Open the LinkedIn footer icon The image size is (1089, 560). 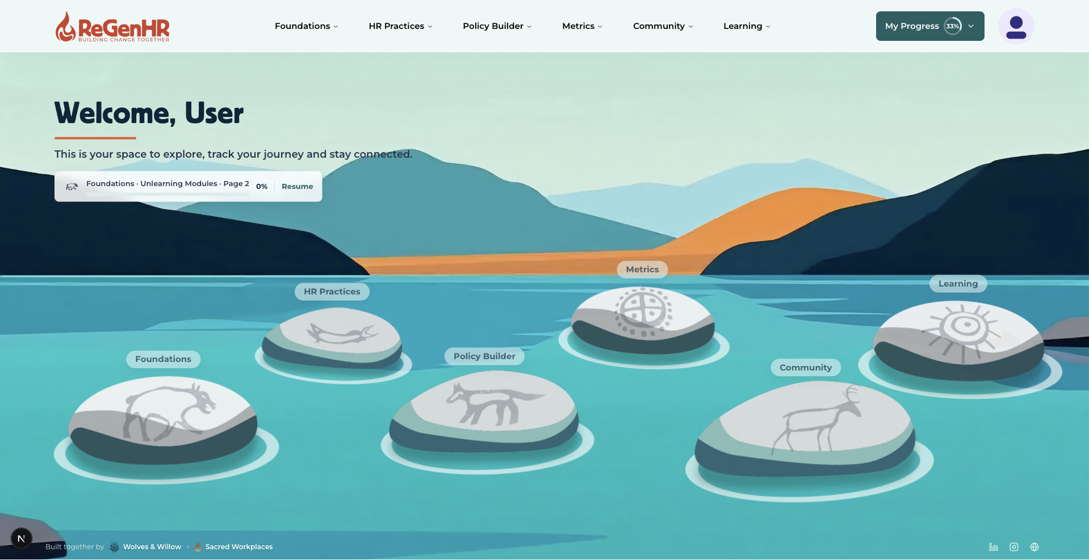click(993, 547)
